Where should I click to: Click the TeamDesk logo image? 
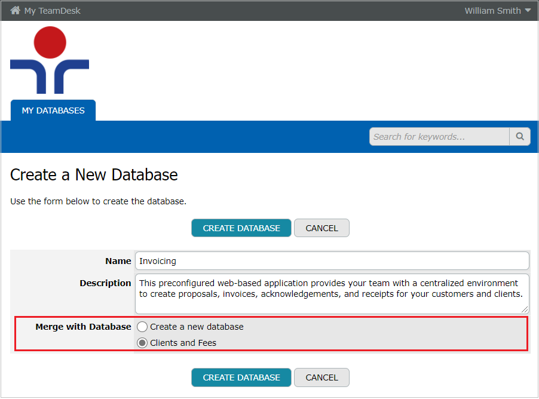[50, 60]
